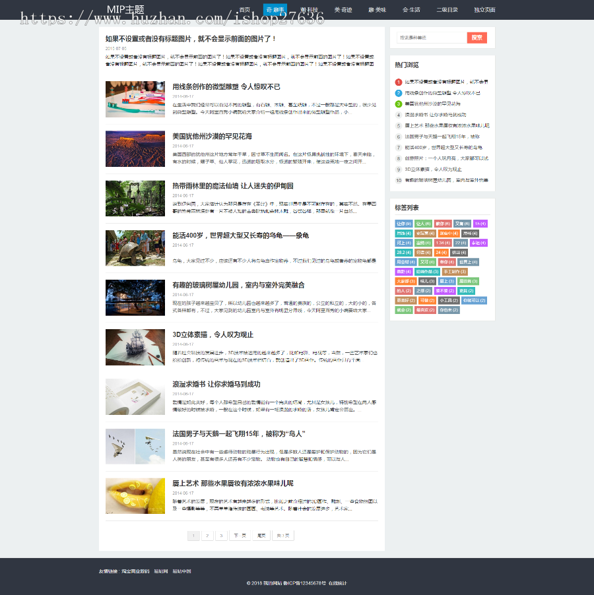594x595 pixels.
Task: Select the 1.34 (4) tag
Action: point(443,243)
